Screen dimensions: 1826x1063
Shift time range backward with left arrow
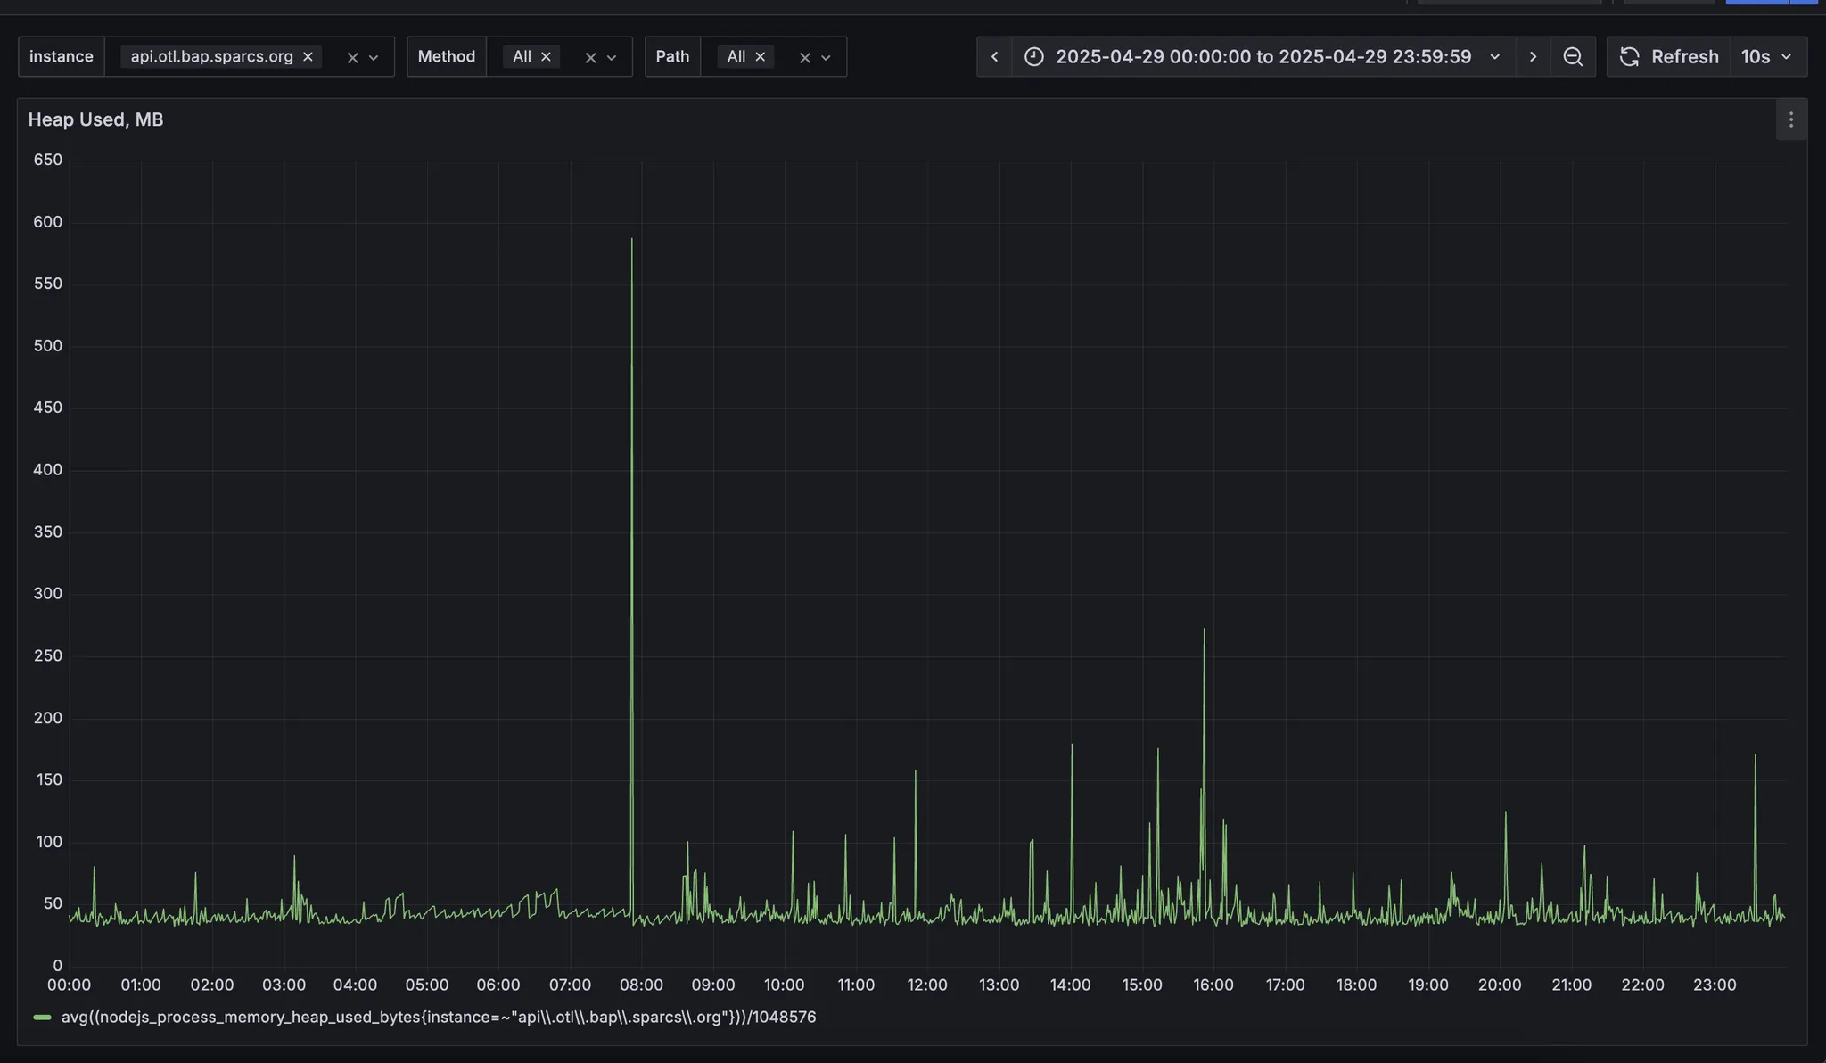point(994,57)
